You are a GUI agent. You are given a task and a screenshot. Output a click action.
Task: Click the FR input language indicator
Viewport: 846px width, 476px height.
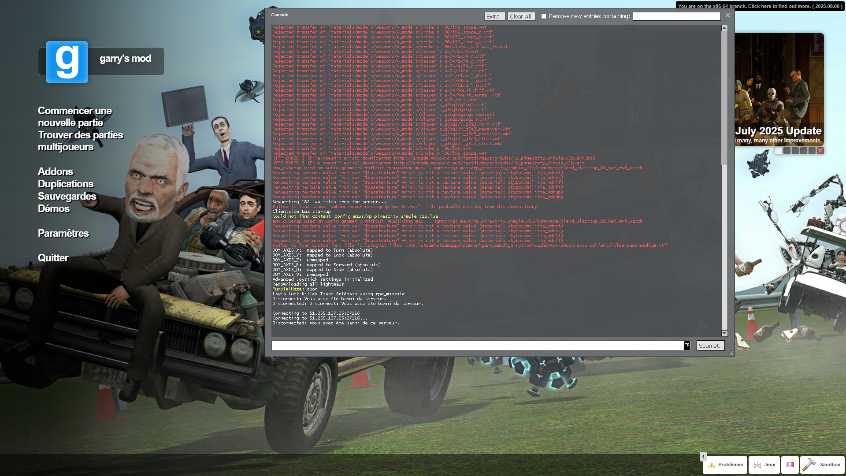click(x=687, y=345)
